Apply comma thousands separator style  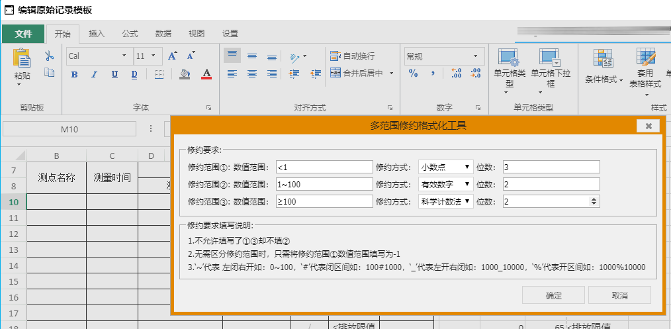tap(433, 73)
